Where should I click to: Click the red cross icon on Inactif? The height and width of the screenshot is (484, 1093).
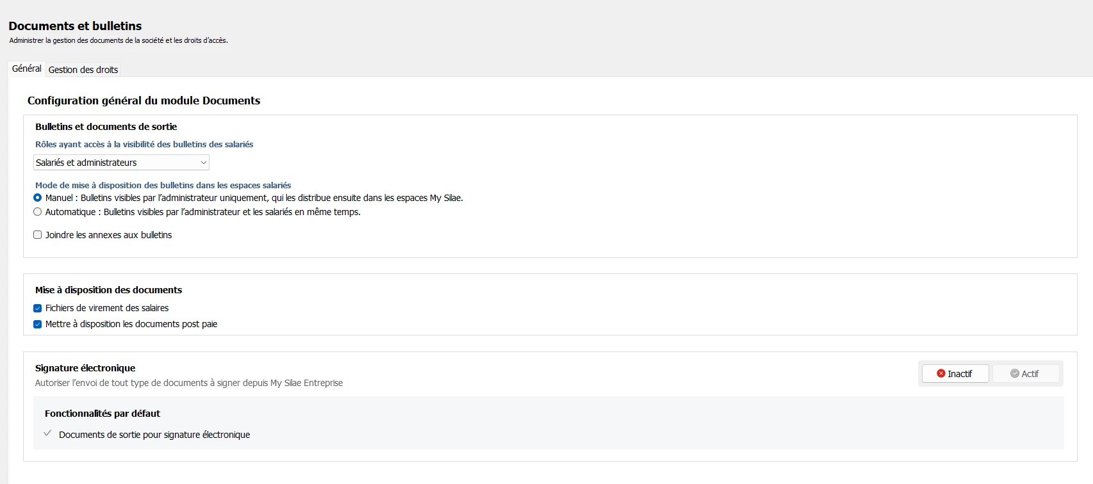941,373
